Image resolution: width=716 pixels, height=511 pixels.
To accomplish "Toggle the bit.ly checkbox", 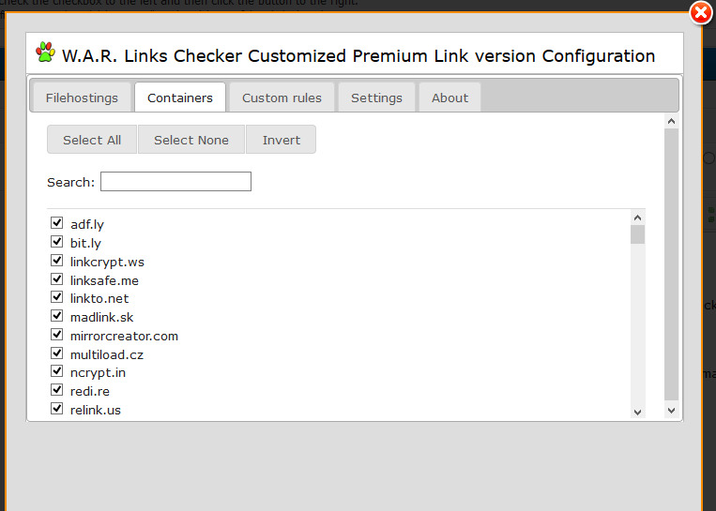I will point(57,242).
